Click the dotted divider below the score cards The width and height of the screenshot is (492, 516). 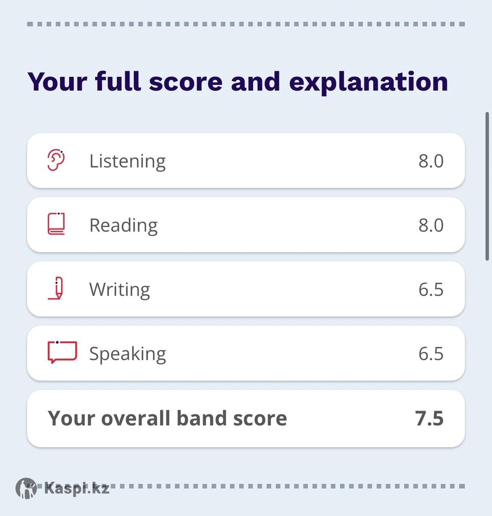[x=292, y=486]
